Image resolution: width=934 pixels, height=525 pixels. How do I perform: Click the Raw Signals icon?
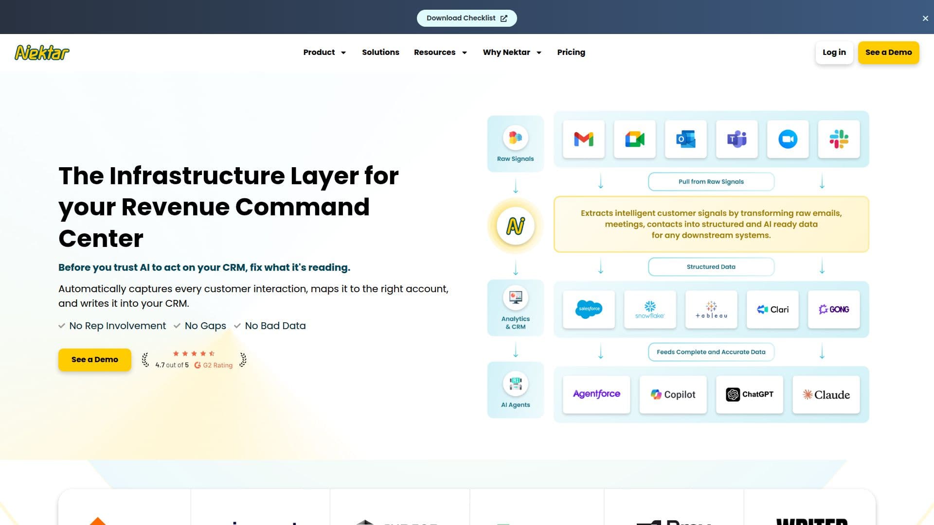pyautogui.click(x=516, y=138)
